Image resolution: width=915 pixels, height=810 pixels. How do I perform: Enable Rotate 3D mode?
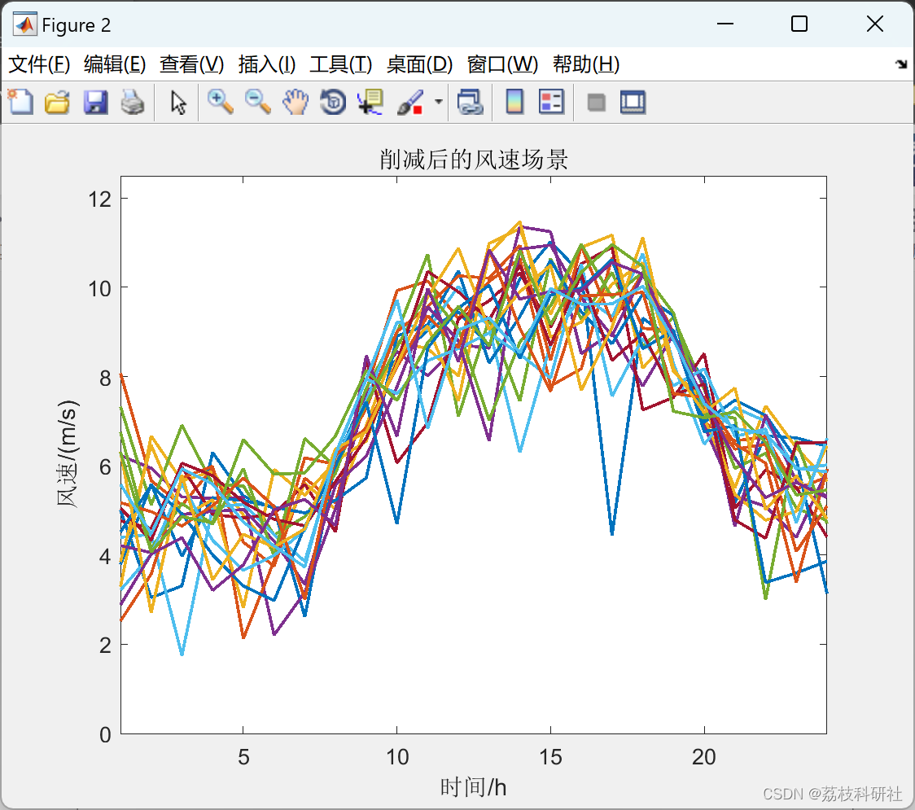tap(333, 102)
